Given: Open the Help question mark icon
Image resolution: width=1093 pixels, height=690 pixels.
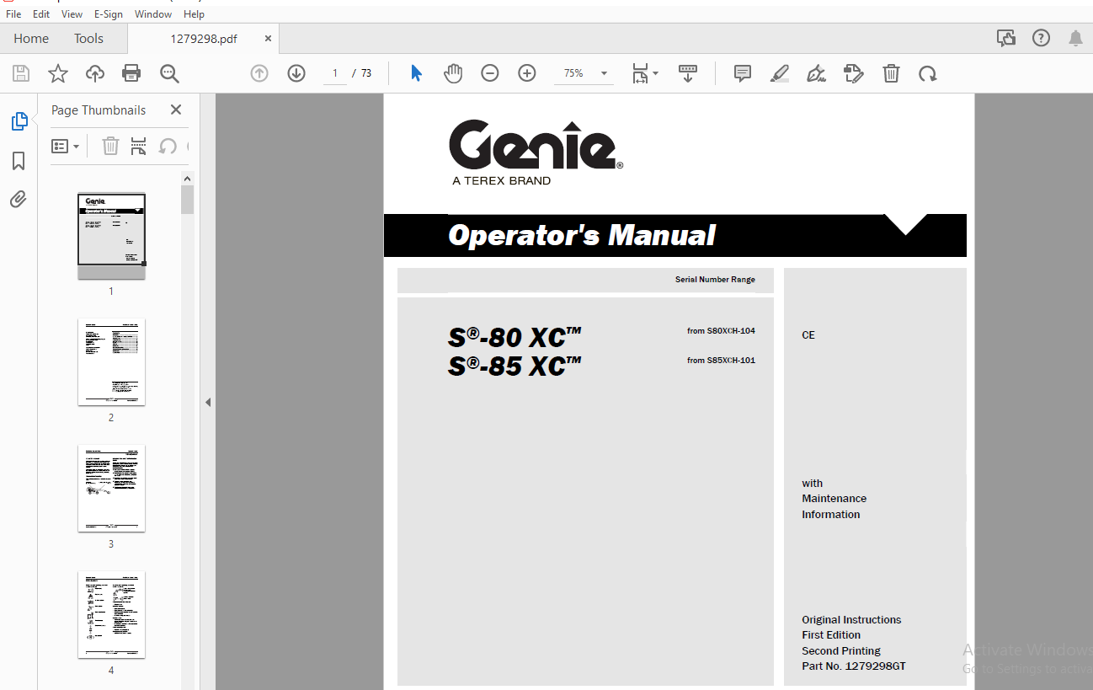Looking at the screenshot, I should pos(1042,38).
